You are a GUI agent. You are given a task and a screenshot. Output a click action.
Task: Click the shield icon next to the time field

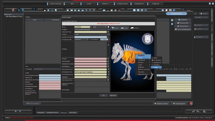(x=108, y=27)
